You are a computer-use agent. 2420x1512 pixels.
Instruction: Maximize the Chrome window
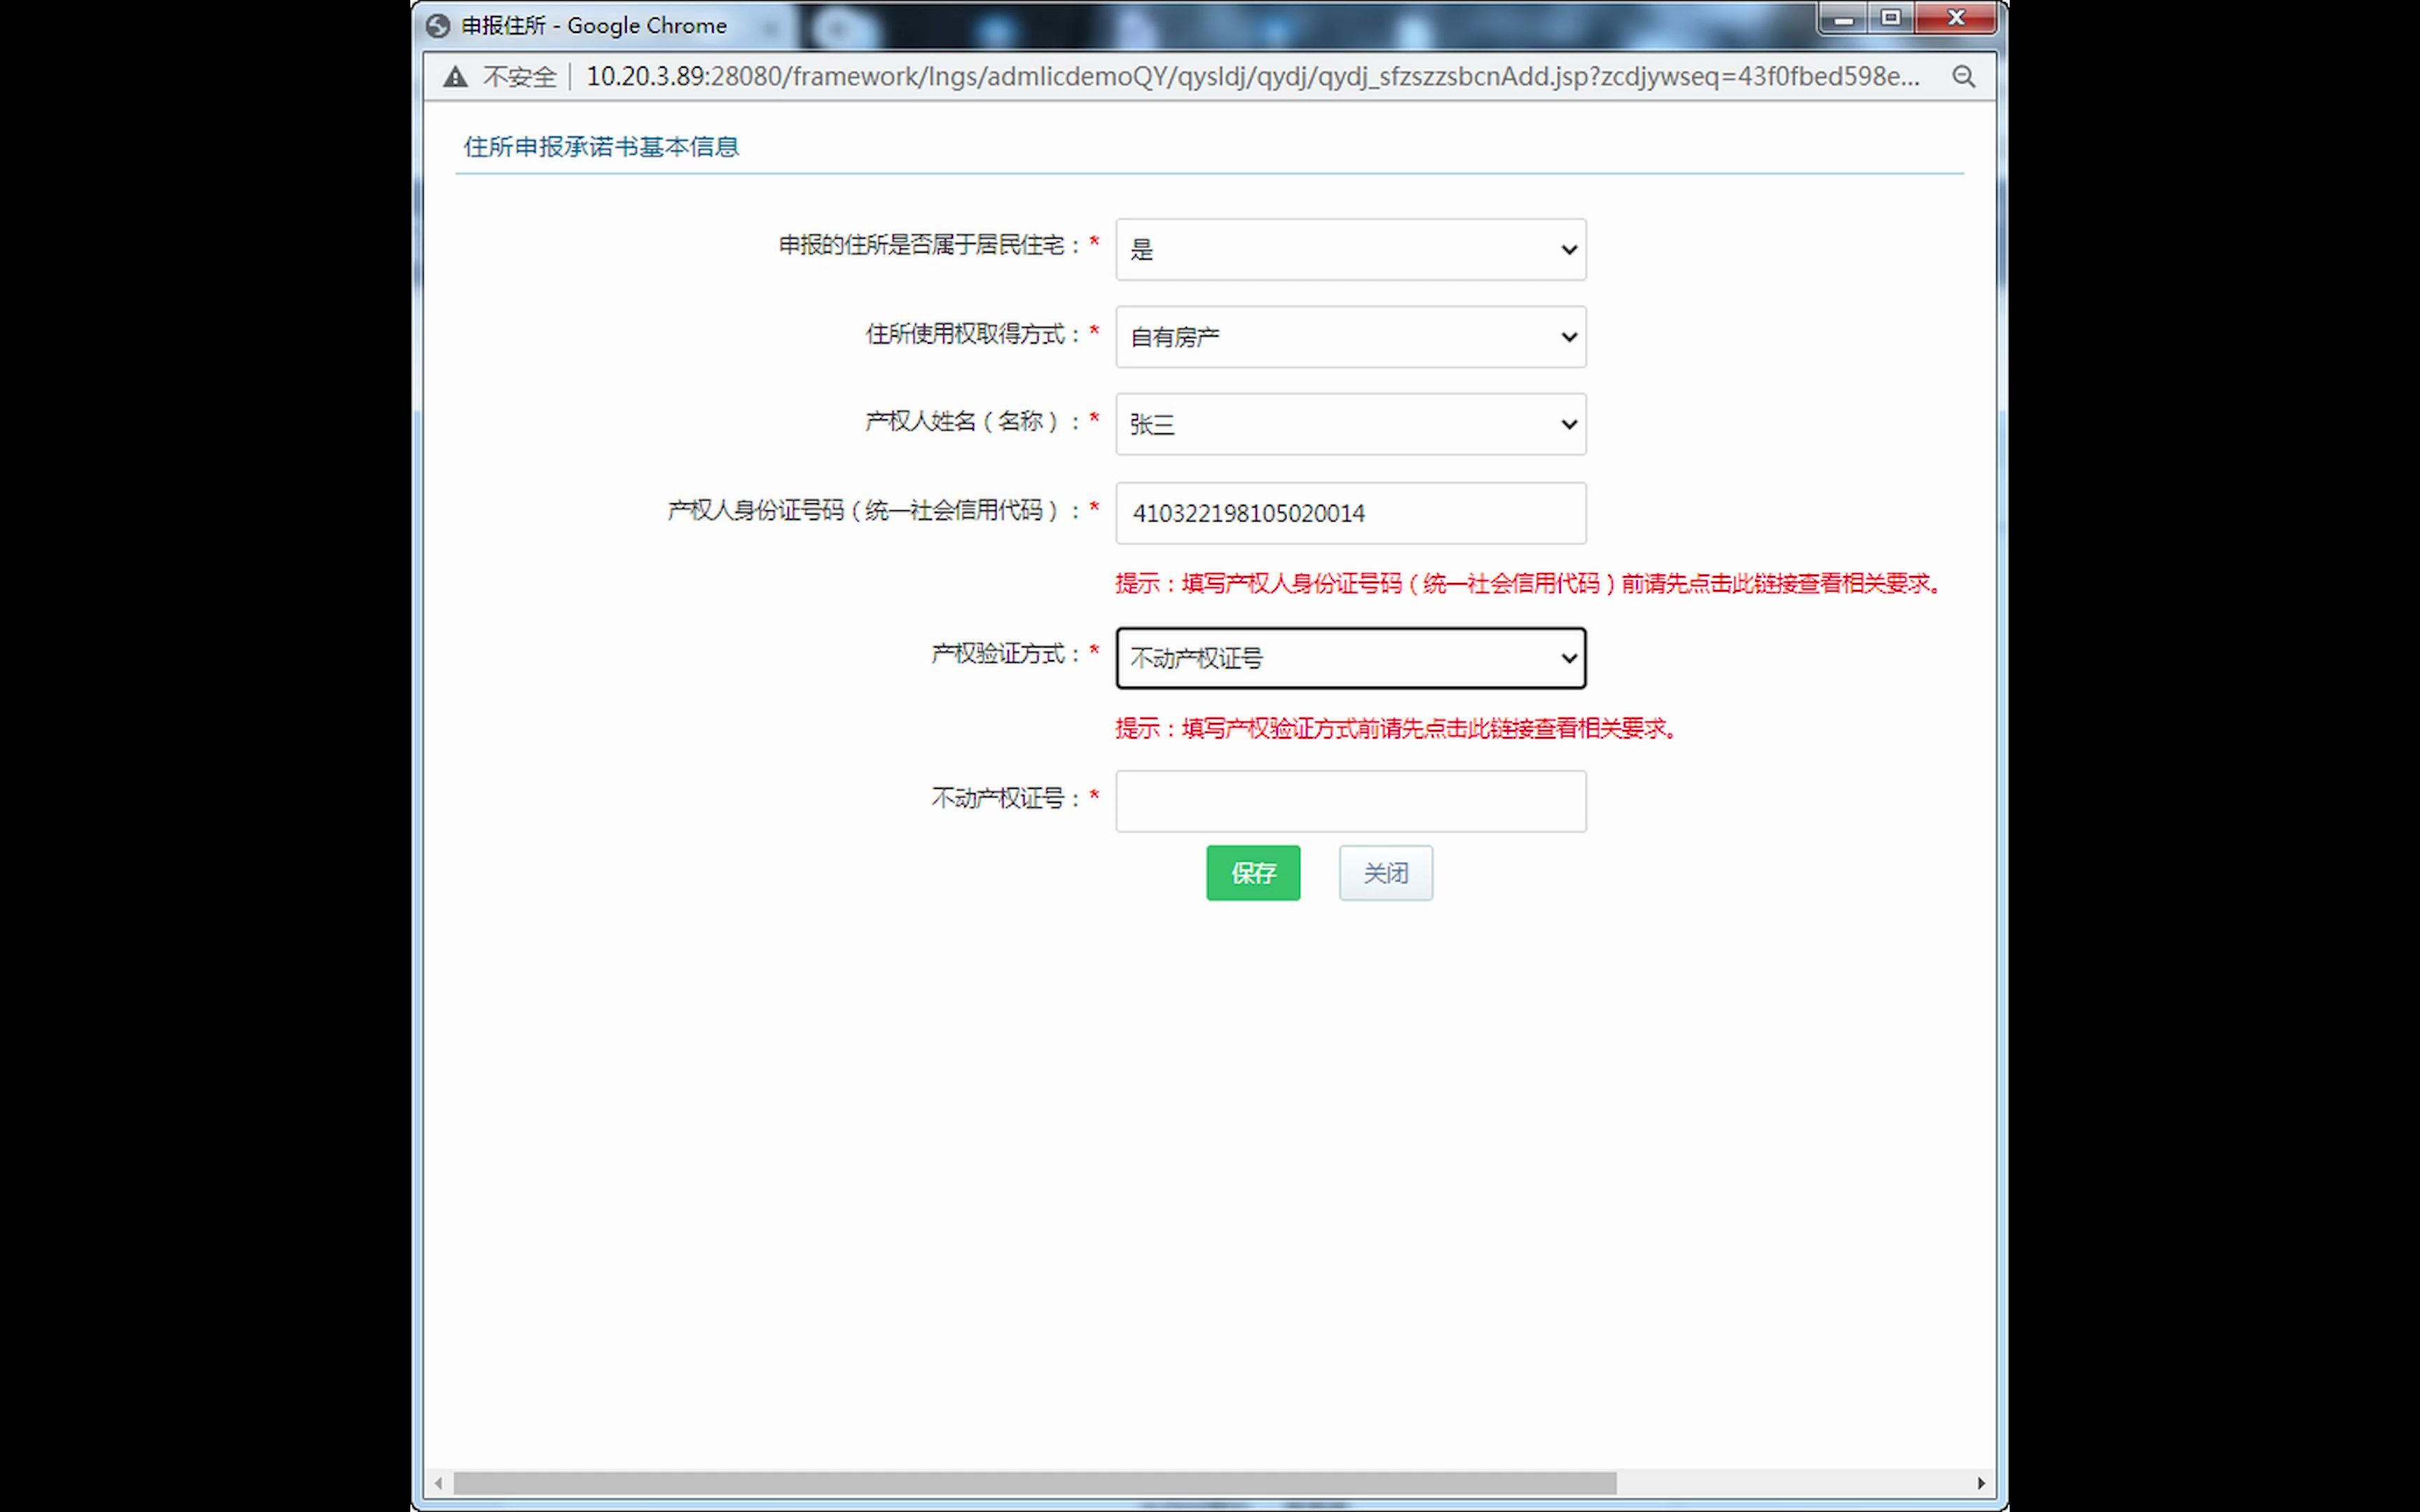(x=1890, y=19)
